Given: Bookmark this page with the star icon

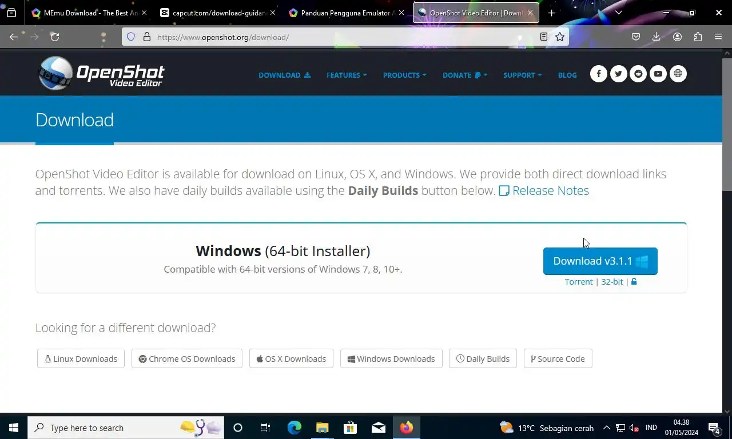Looking at the screenshot, I should (x=560, y=37).
